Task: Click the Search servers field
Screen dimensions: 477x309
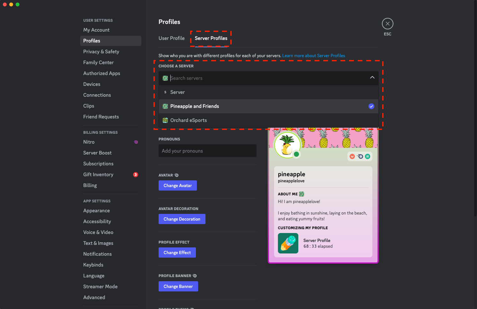Action: 269,78
